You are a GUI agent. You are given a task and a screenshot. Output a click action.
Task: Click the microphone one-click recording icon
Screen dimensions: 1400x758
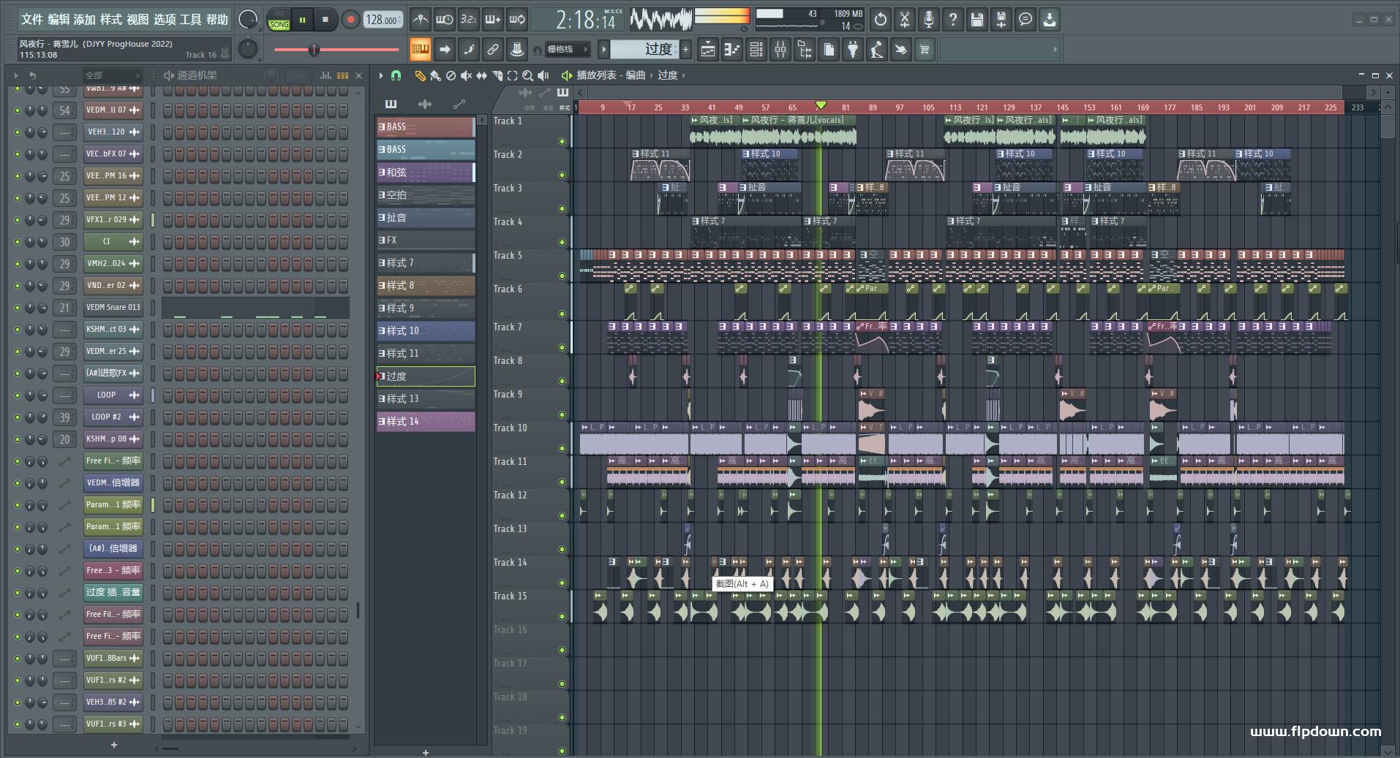(x=929, y=20)
